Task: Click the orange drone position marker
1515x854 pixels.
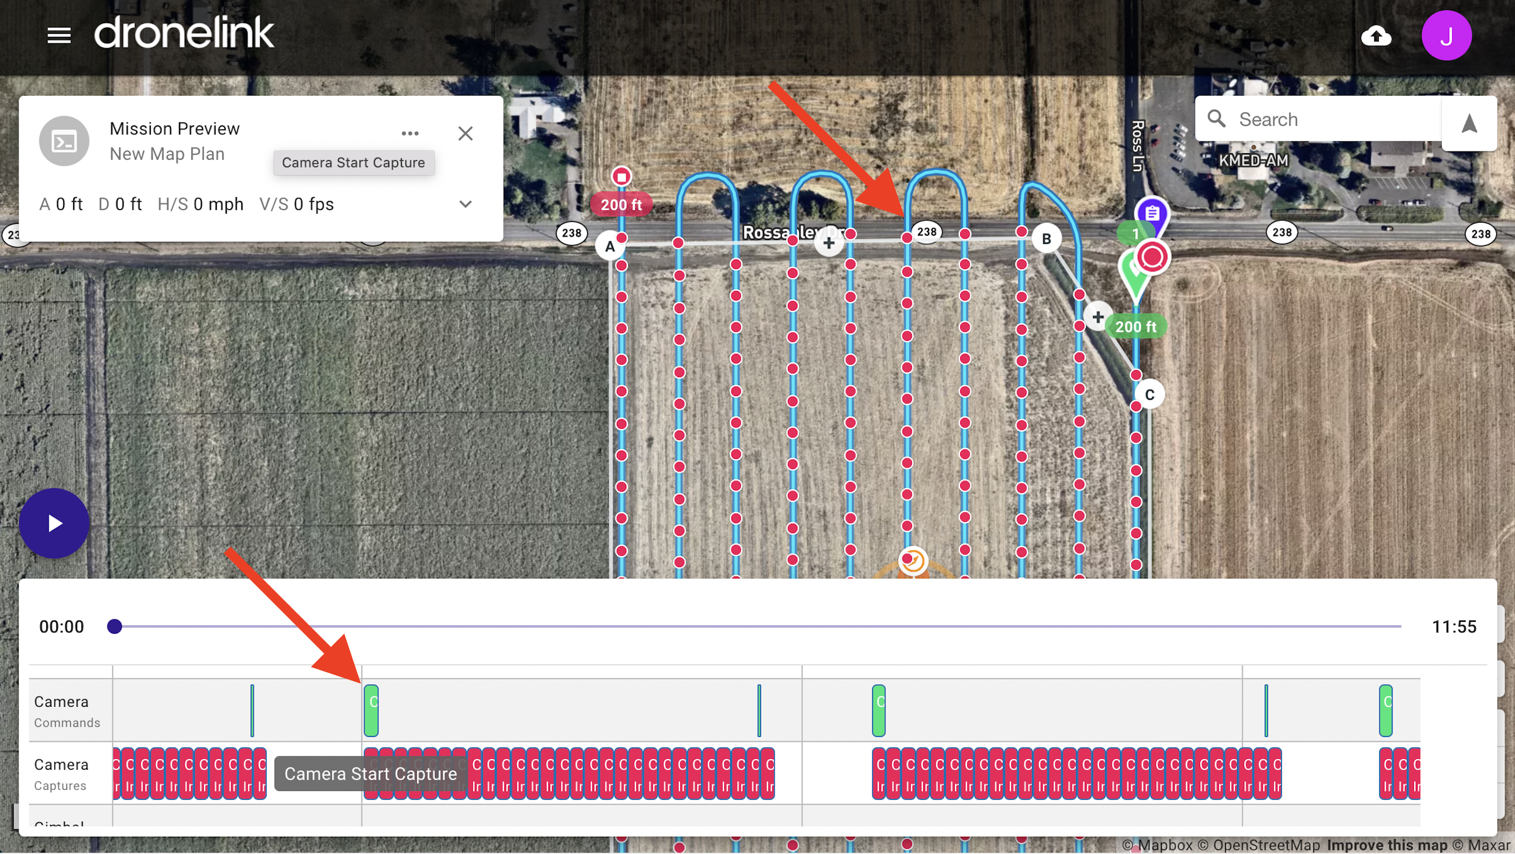Action: coord(913,561)
